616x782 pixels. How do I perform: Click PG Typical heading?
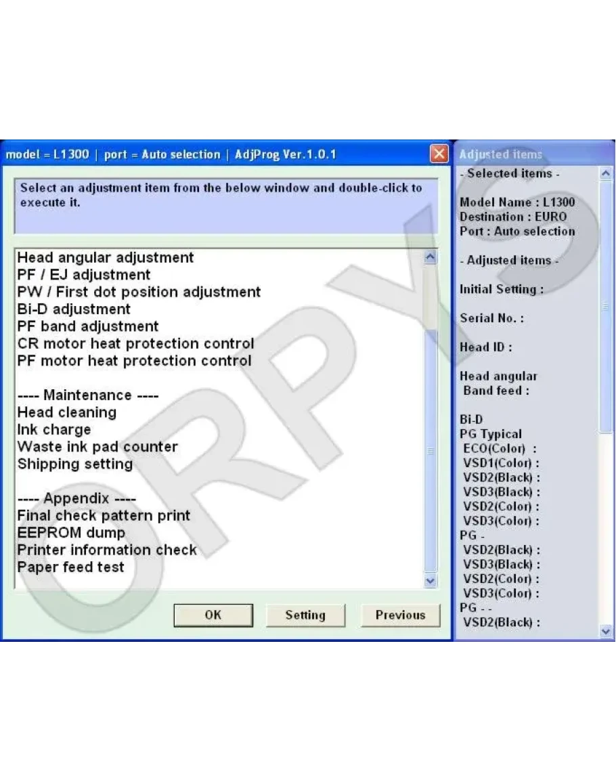point(491,434)
